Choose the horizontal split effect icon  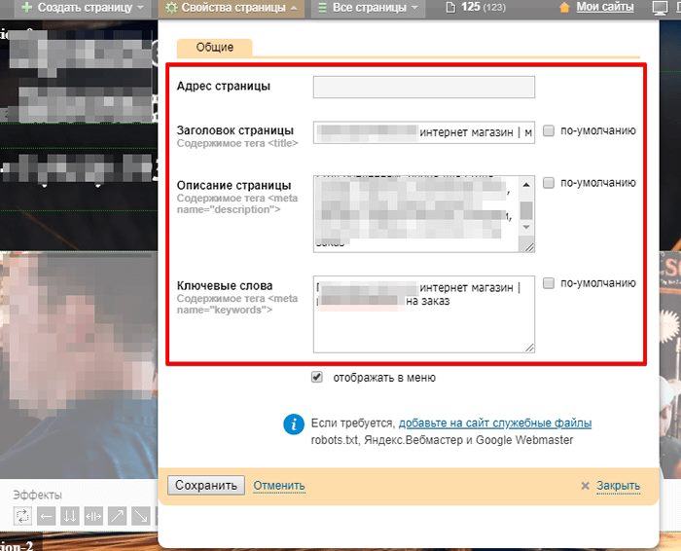pyautogui.click(x=93, y=516)
